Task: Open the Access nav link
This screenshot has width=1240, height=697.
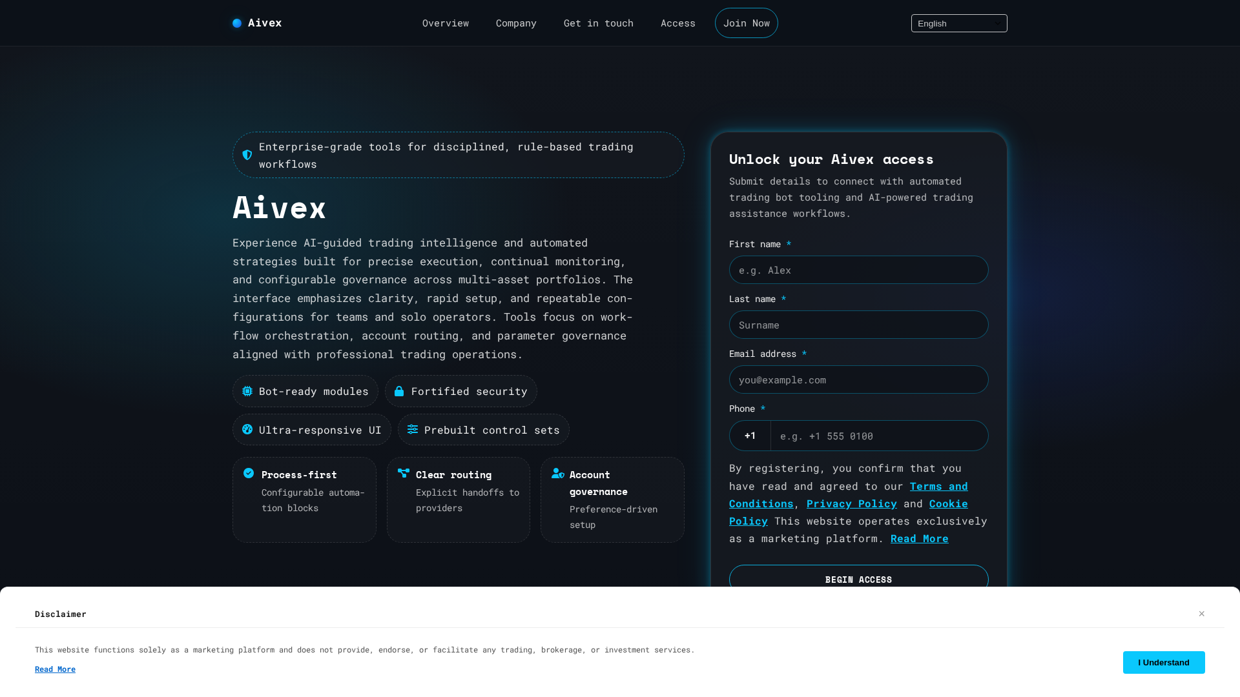Action: 678,23
